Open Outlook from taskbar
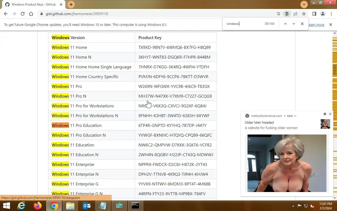 (x=87, y=206)
